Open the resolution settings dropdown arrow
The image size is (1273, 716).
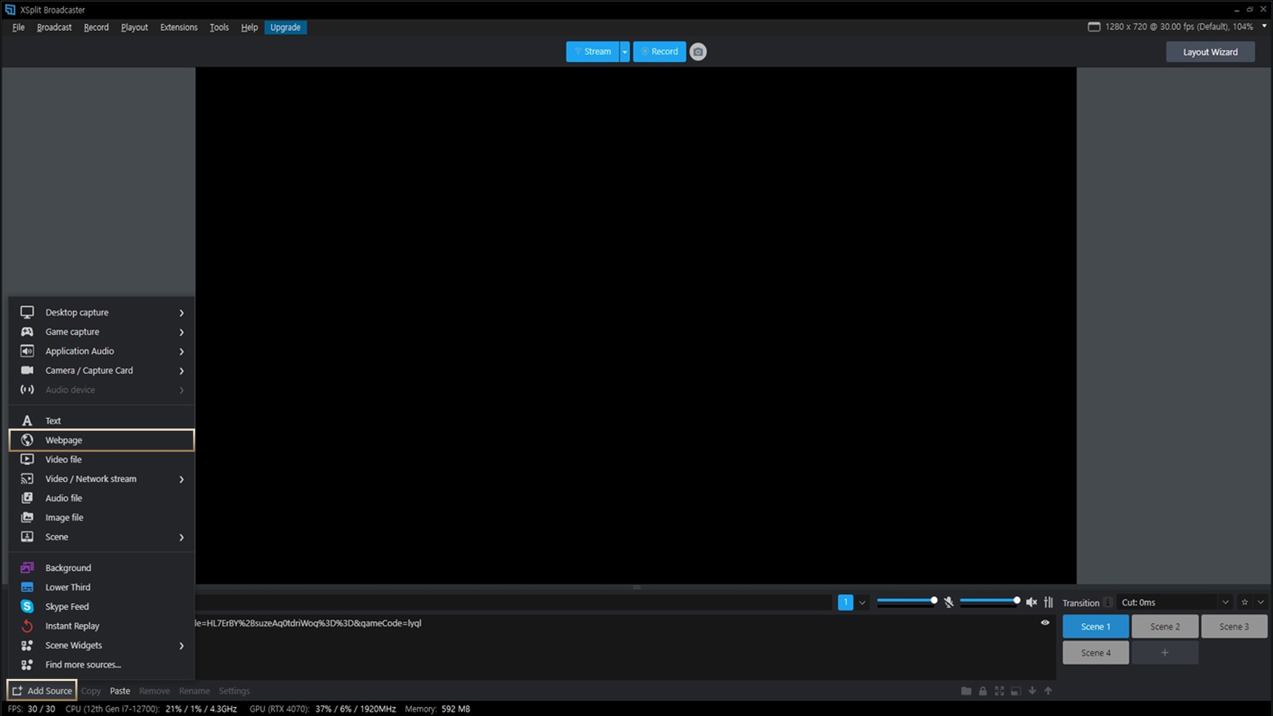pos(1264,26)
